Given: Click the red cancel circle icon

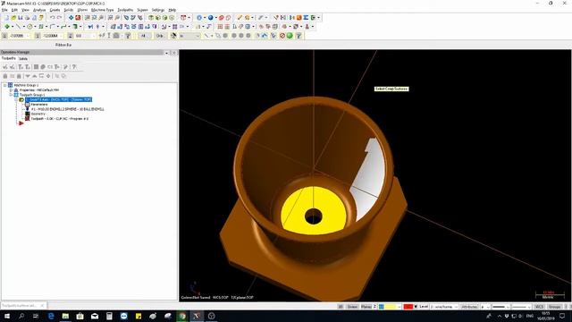Looking at the screenshot, I should click(x=282, y=36).
